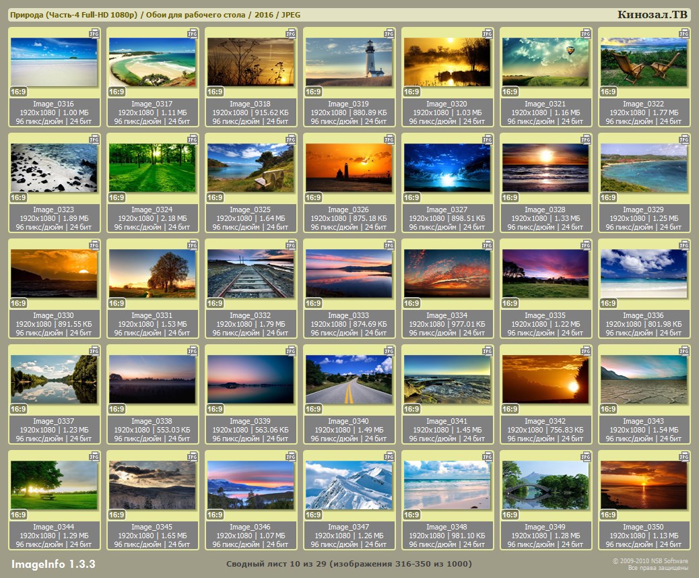Screen dimensions: 699x578
Task: Click the "1920x1080 | 756.83 КБ" size line
Action: pyautogui.click(x=545, y=430)
